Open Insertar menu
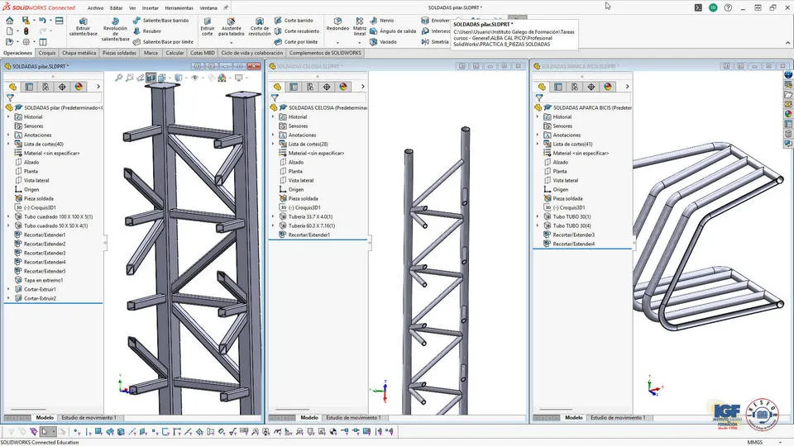Image resolution: width=794 pixels, height=446 pixels. [150, 8]
